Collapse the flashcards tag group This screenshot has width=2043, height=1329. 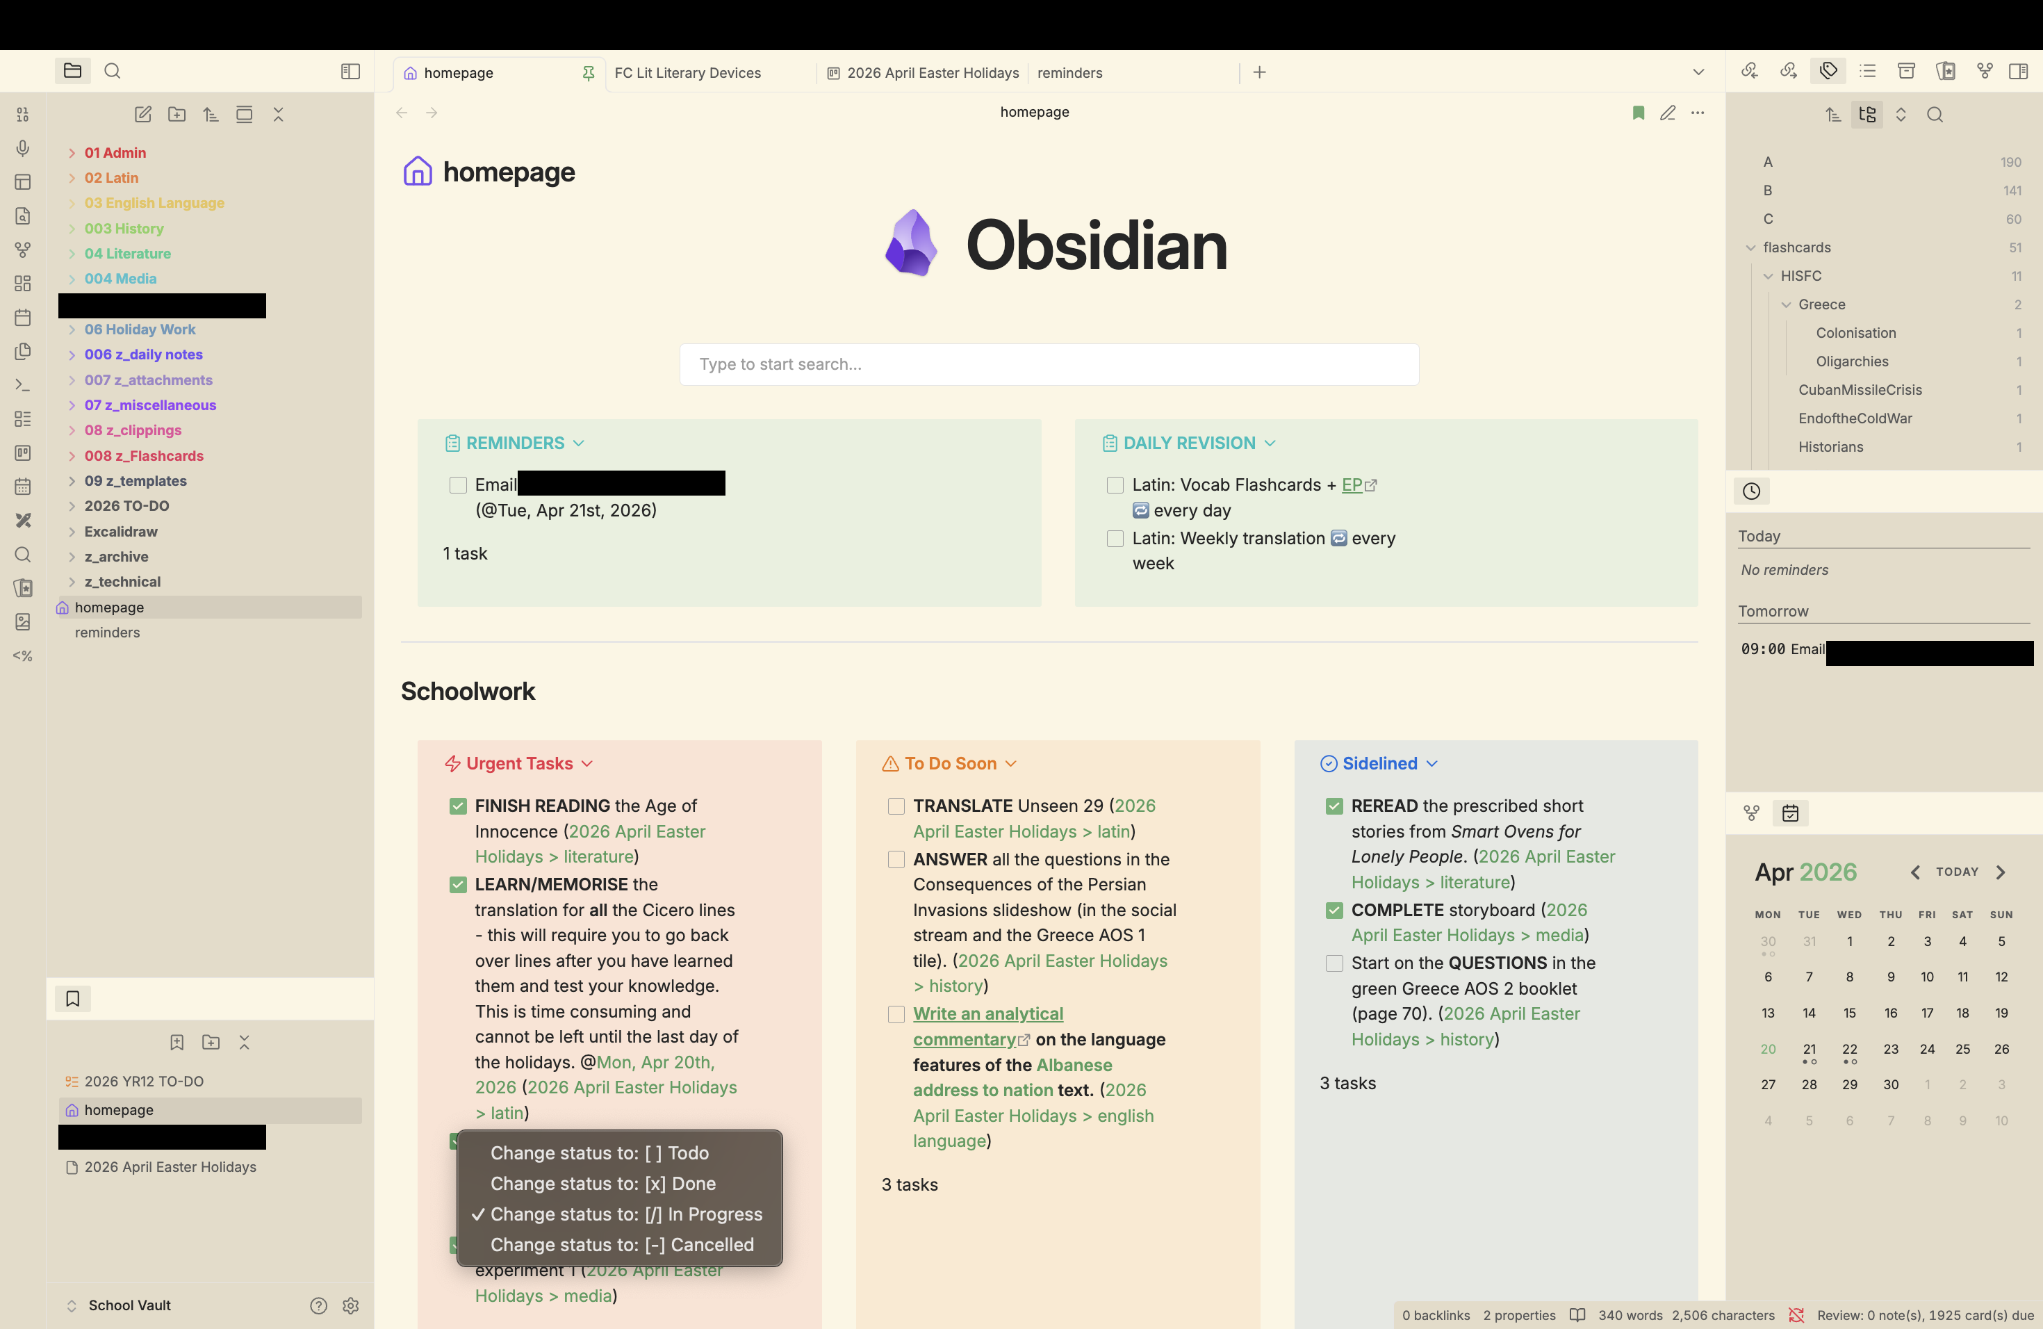(1751, 248)
